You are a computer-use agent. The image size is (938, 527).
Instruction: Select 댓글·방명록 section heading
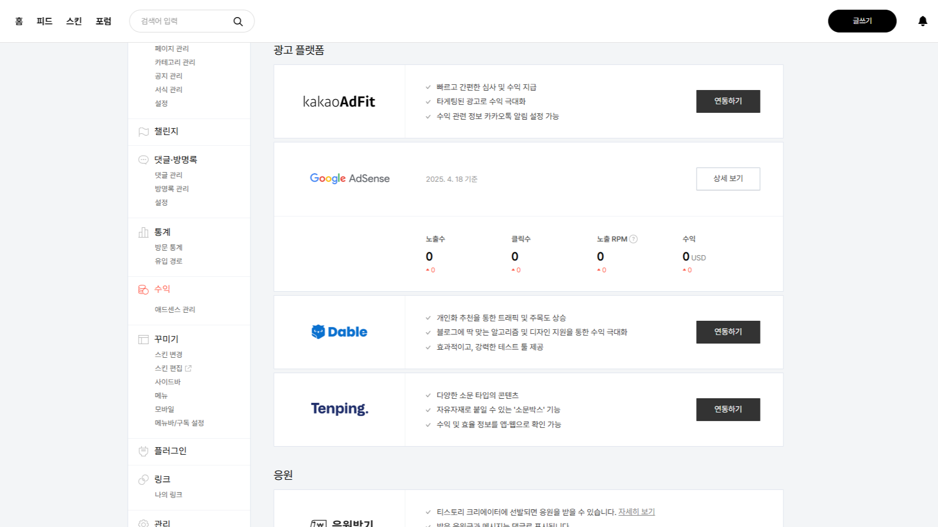176,160
